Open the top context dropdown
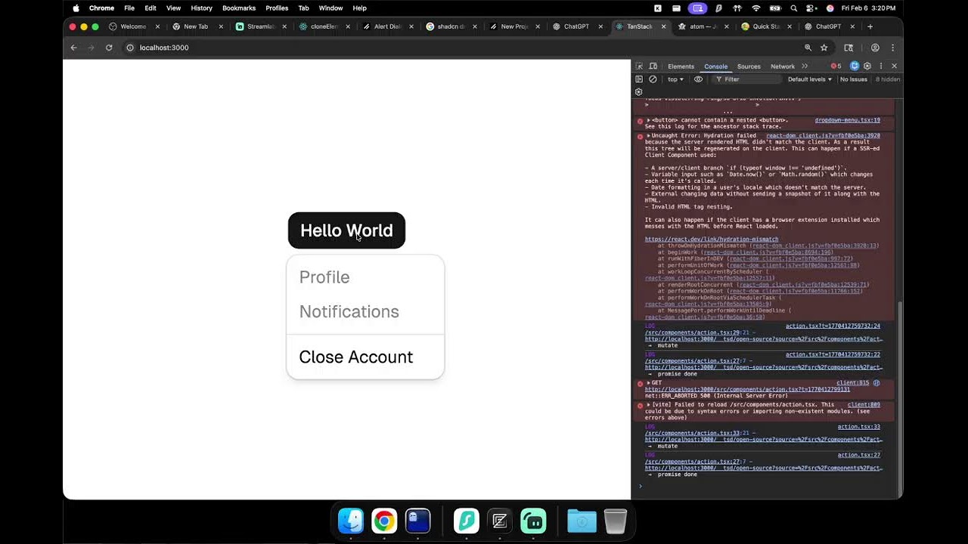968x544 pixels. [x=675, y=79]
